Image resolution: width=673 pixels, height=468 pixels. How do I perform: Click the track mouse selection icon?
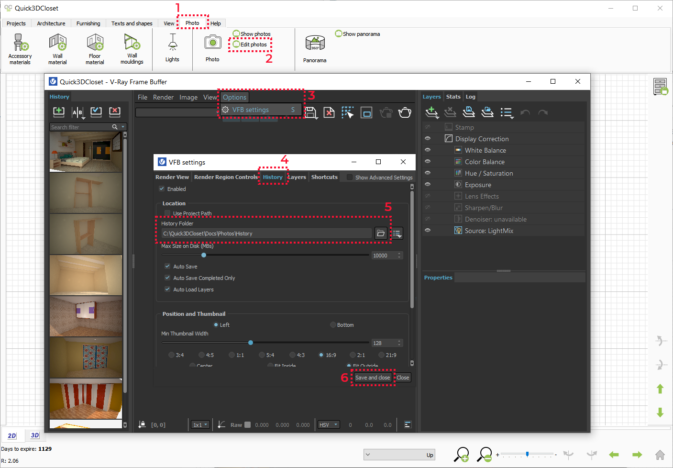coord(348,112)
